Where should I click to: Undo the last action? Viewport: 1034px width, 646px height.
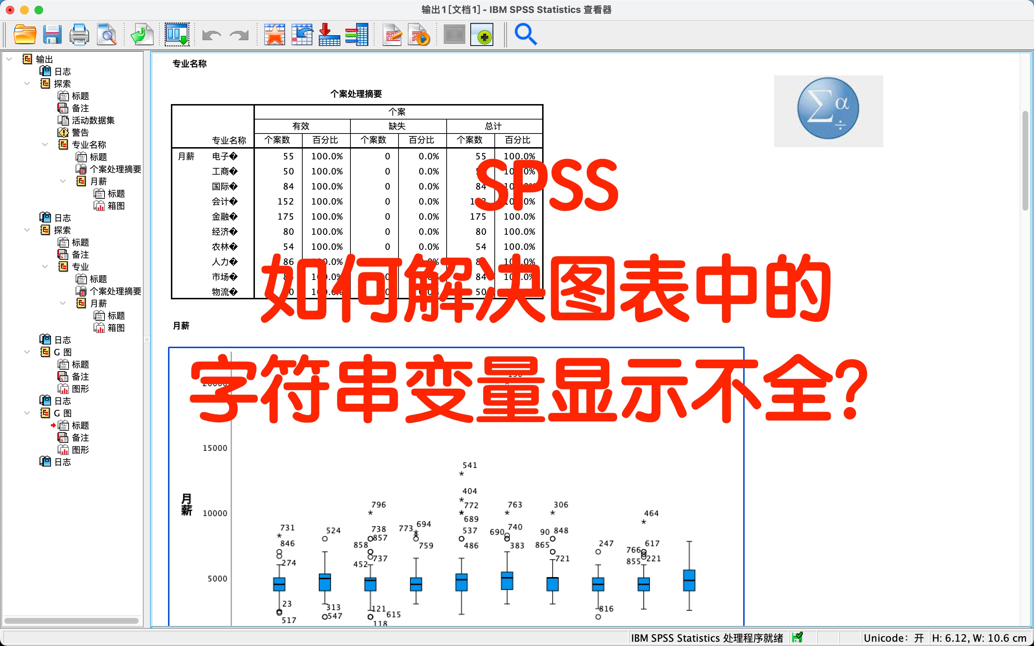(x=211, y=35)
